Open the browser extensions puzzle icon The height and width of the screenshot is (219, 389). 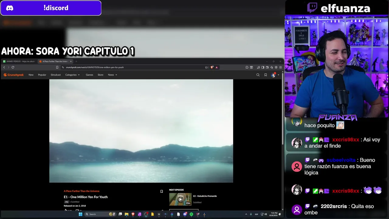point(247,67)
